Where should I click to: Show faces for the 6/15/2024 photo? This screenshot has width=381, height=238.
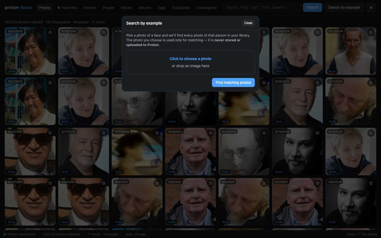pos(172,172)
